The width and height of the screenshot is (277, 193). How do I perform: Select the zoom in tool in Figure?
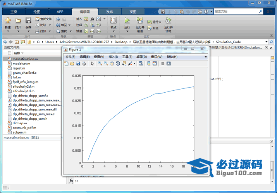pos(100,64)
